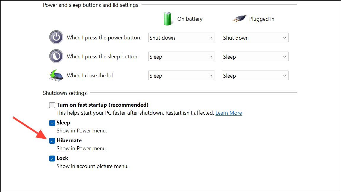
Task: Uncheck the Hibernate option
Action: [x=52, y=140]
